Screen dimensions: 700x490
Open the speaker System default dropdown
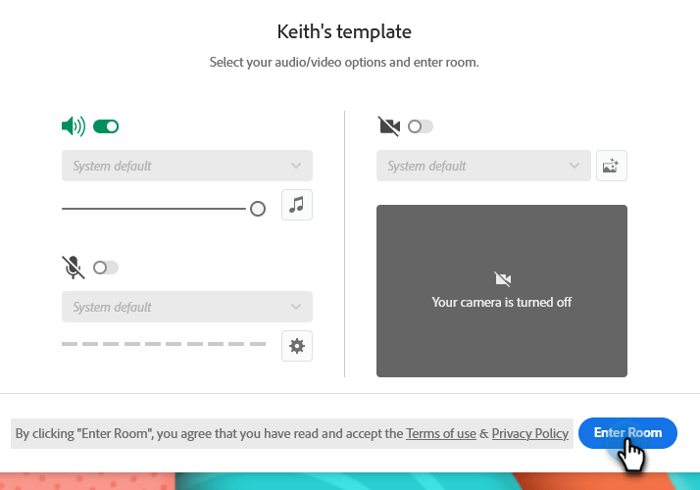click(186, 166)
